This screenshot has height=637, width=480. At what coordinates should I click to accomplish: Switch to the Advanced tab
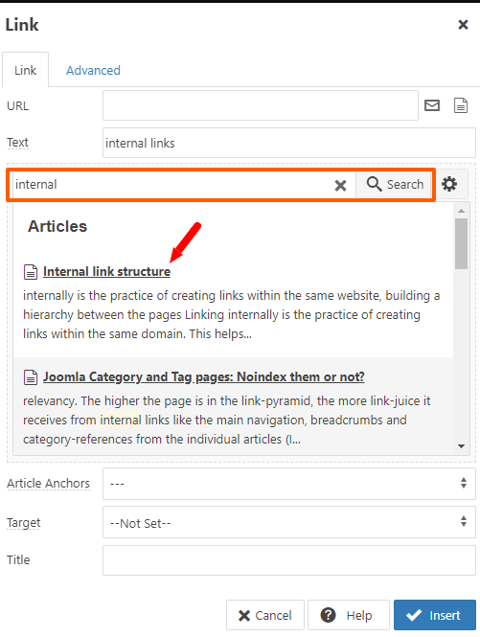pos(93,70)
